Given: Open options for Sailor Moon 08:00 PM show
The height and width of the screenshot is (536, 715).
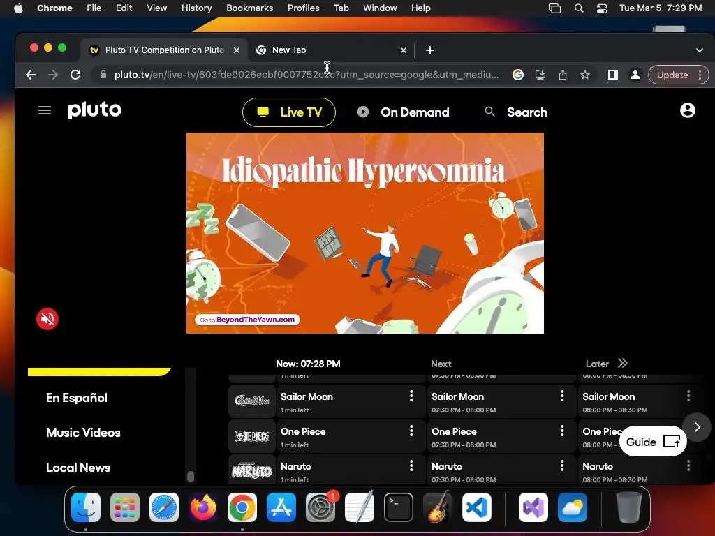Looking at the screenshot, I should pos(688,396).
